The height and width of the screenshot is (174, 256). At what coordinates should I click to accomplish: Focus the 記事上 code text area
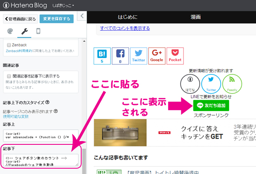click(41, 136)
